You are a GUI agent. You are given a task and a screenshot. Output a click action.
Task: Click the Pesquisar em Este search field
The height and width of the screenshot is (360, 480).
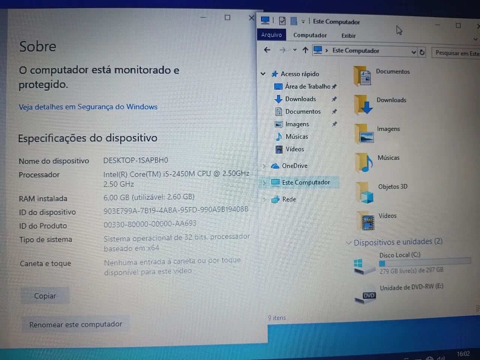[x=456, y=53]
